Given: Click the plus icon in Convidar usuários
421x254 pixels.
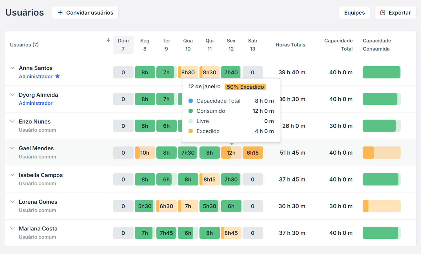Looking at the screenshot, I should point(60,12).
